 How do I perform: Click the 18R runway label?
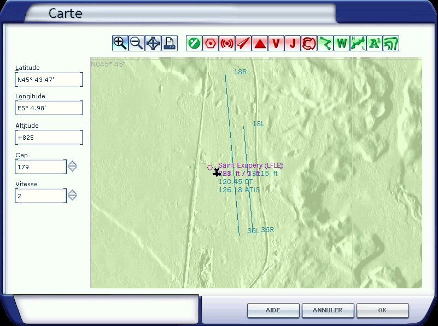coord(240,72)
